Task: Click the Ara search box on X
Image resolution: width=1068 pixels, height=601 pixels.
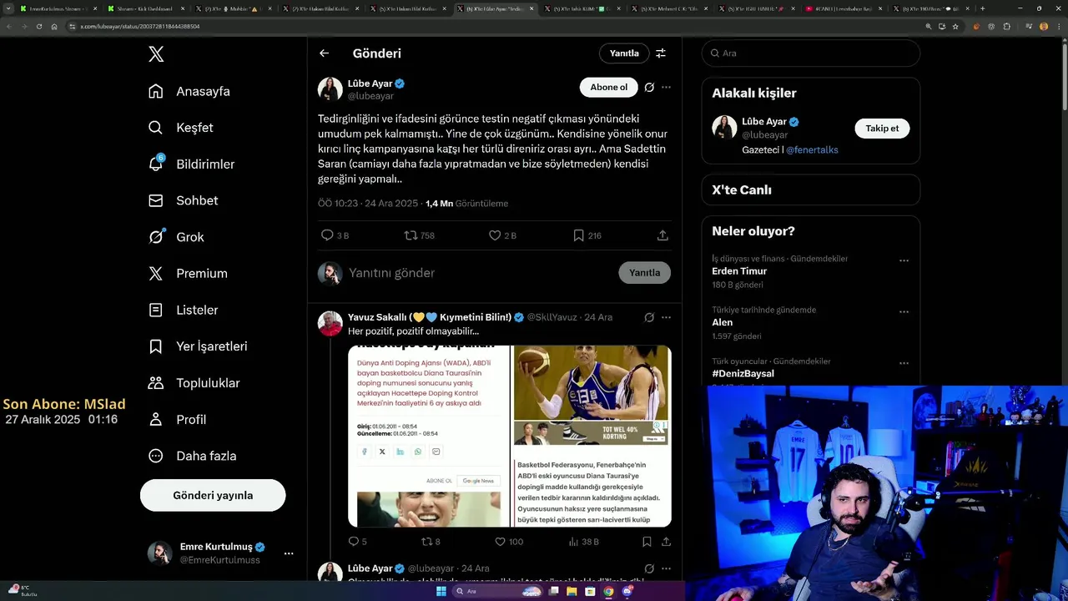Action: pyautogui.click(x=810, y=53)
